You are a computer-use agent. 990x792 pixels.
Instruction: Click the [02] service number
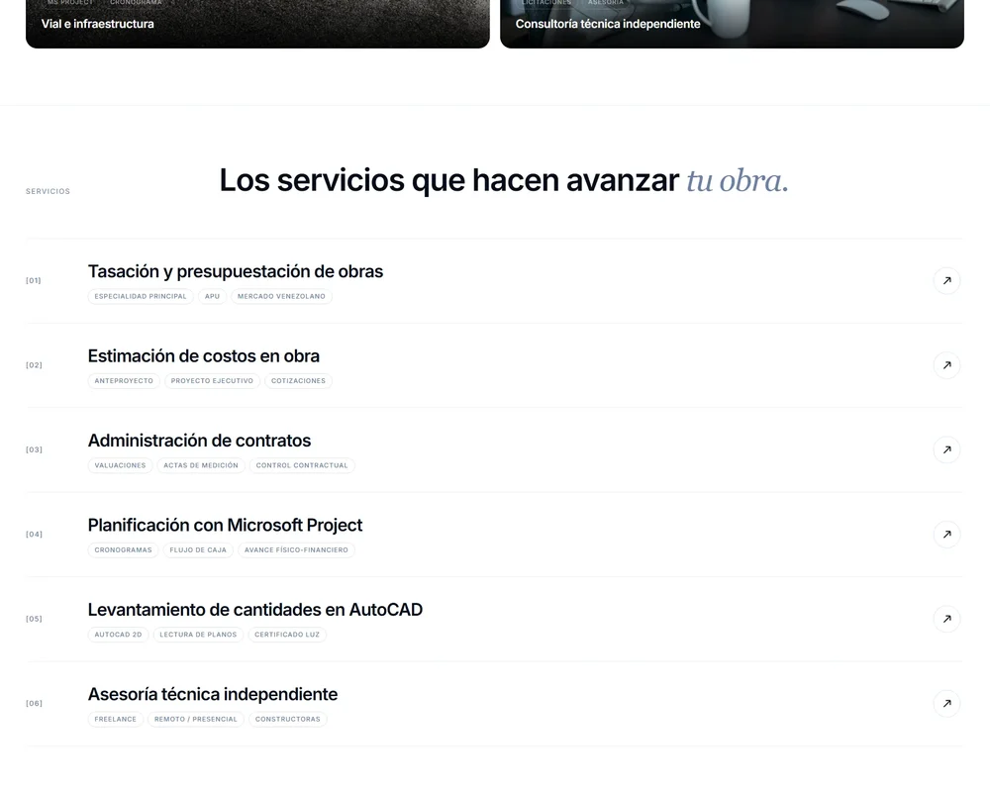click(x=34, y=365)
